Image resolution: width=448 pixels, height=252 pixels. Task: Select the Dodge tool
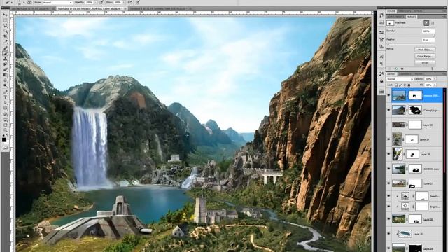[5, 85]
